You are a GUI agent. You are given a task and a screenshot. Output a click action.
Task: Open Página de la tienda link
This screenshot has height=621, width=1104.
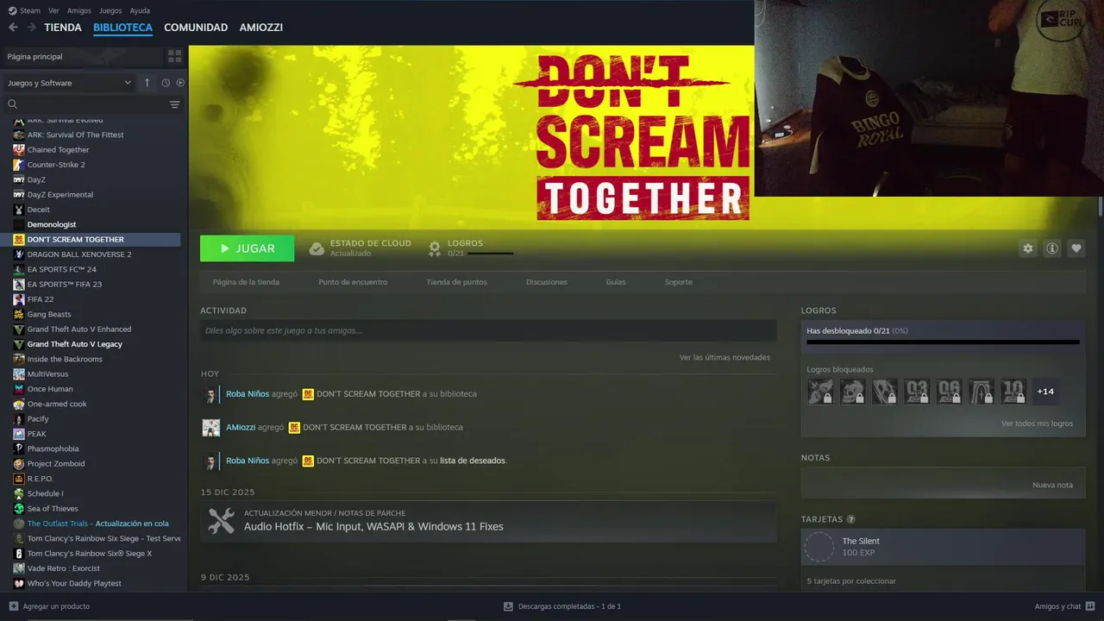[246, 282]
